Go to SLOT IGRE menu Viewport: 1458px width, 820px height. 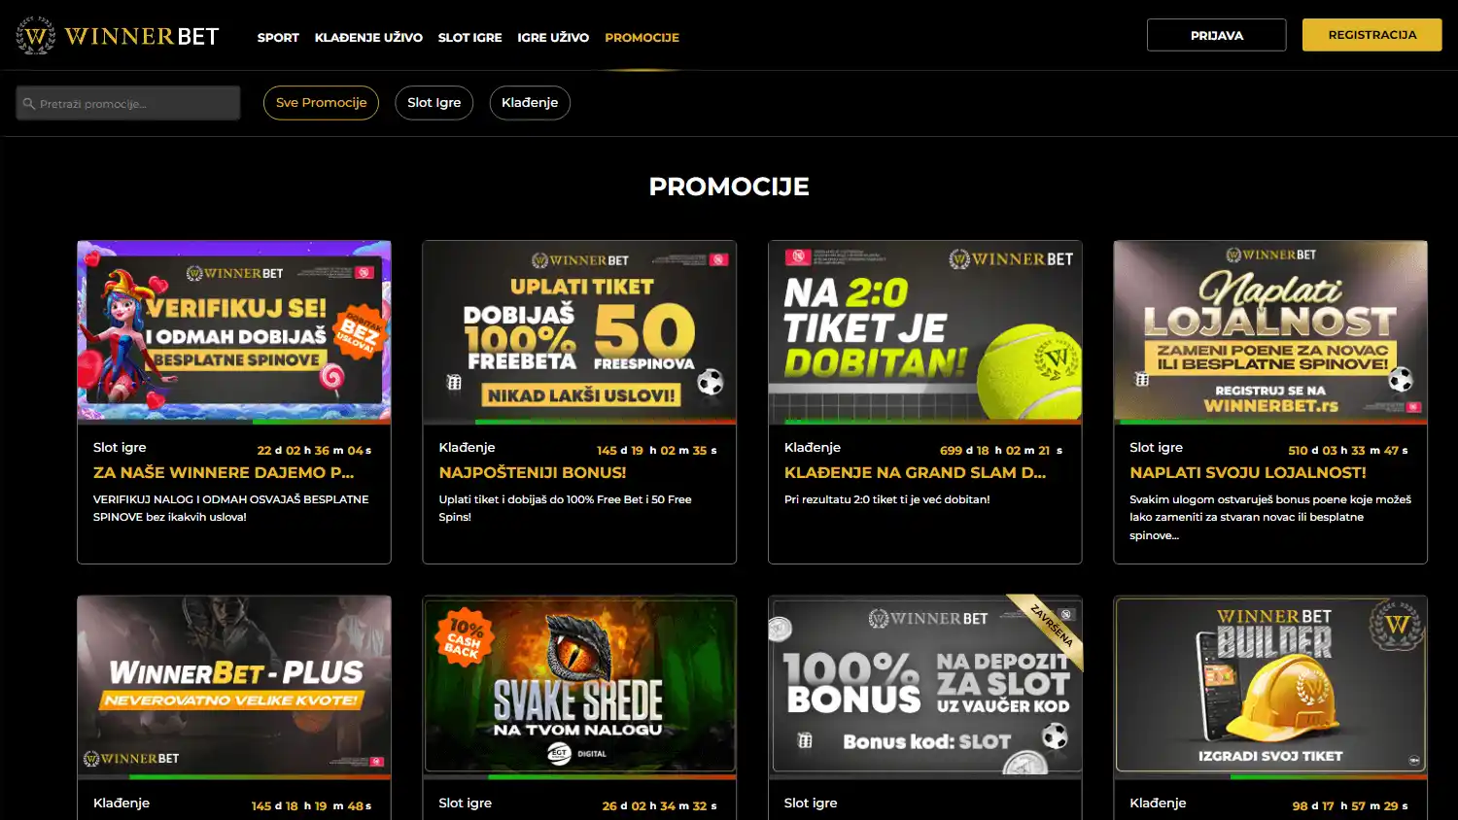pyautogui.click(x=469, y=37)
